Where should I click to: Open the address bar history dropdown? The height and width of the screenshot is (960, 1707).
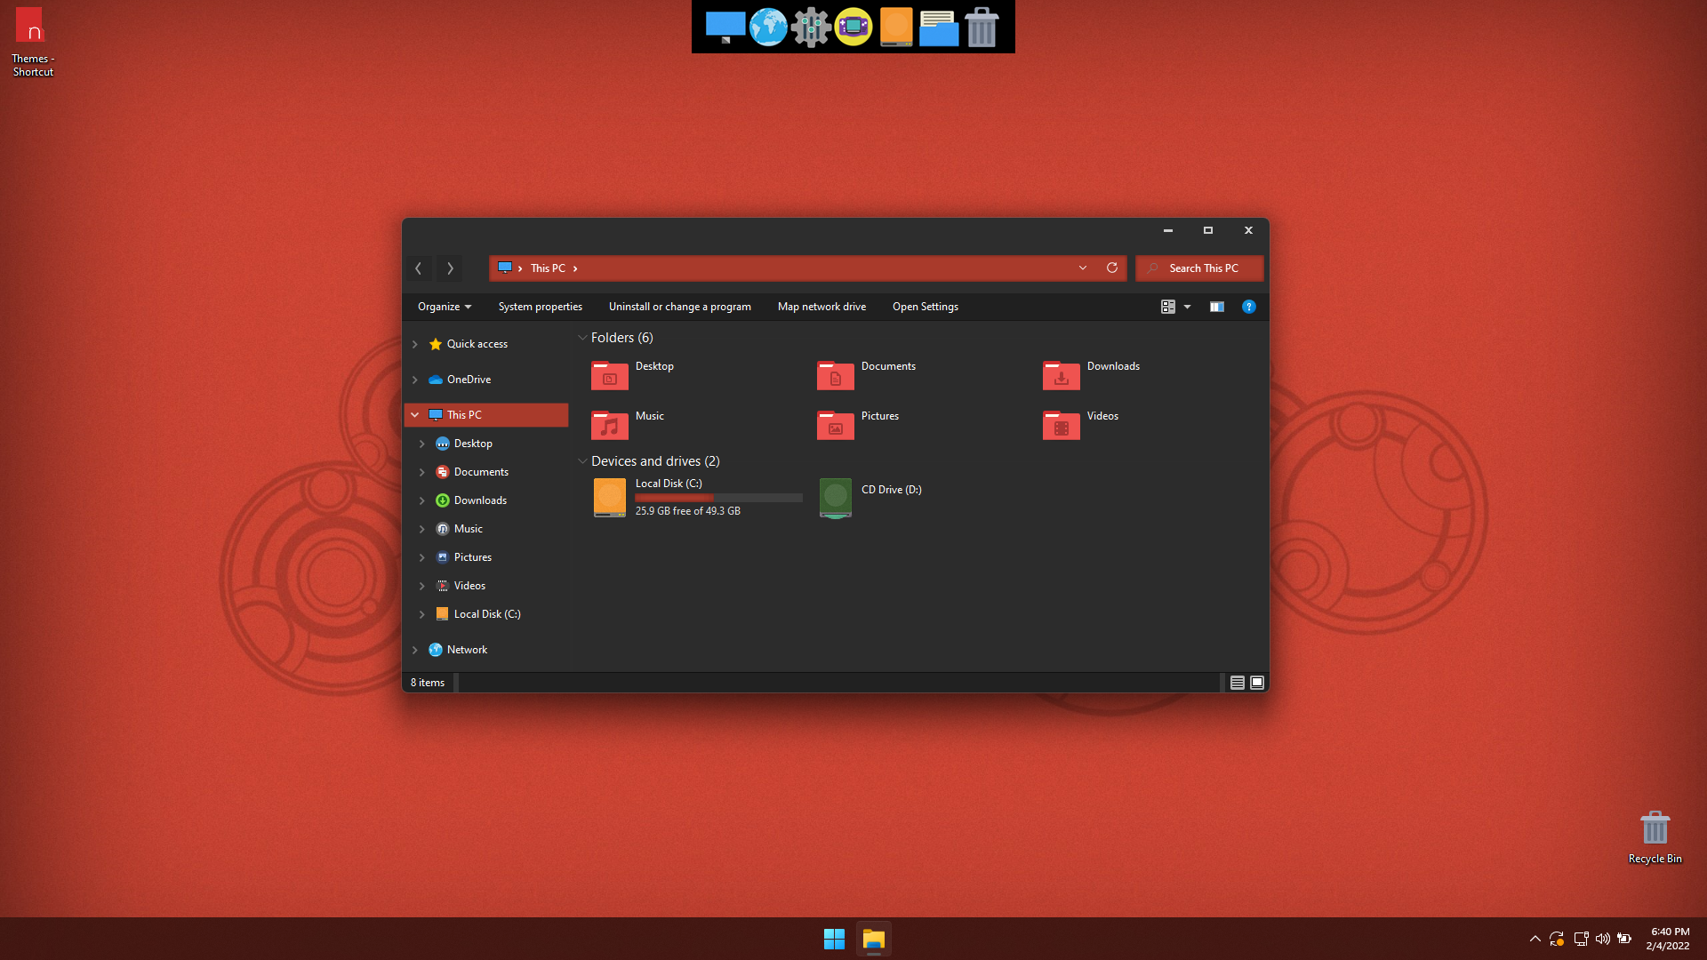pyautogui.click(x=1082, y=268)
